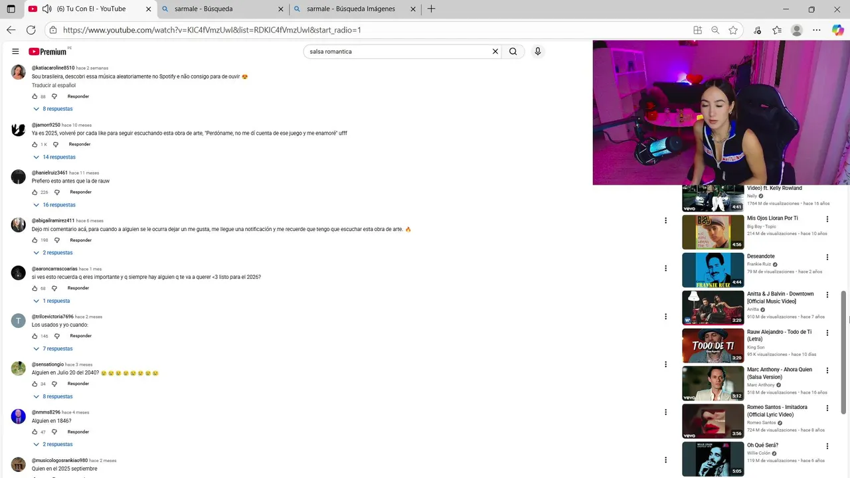
Task: Open a new browser tab
Action: click(x=432, y=9)
